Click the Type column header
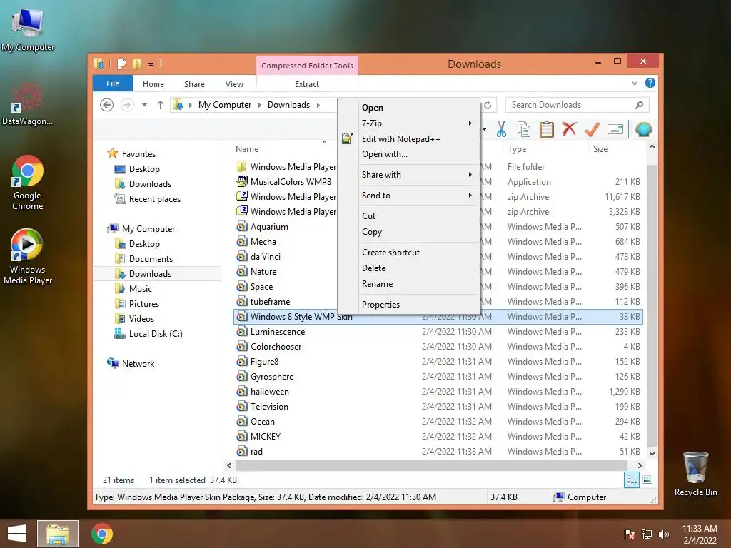Viewport: 731px width, 548px height. click(x=517, y=149)
